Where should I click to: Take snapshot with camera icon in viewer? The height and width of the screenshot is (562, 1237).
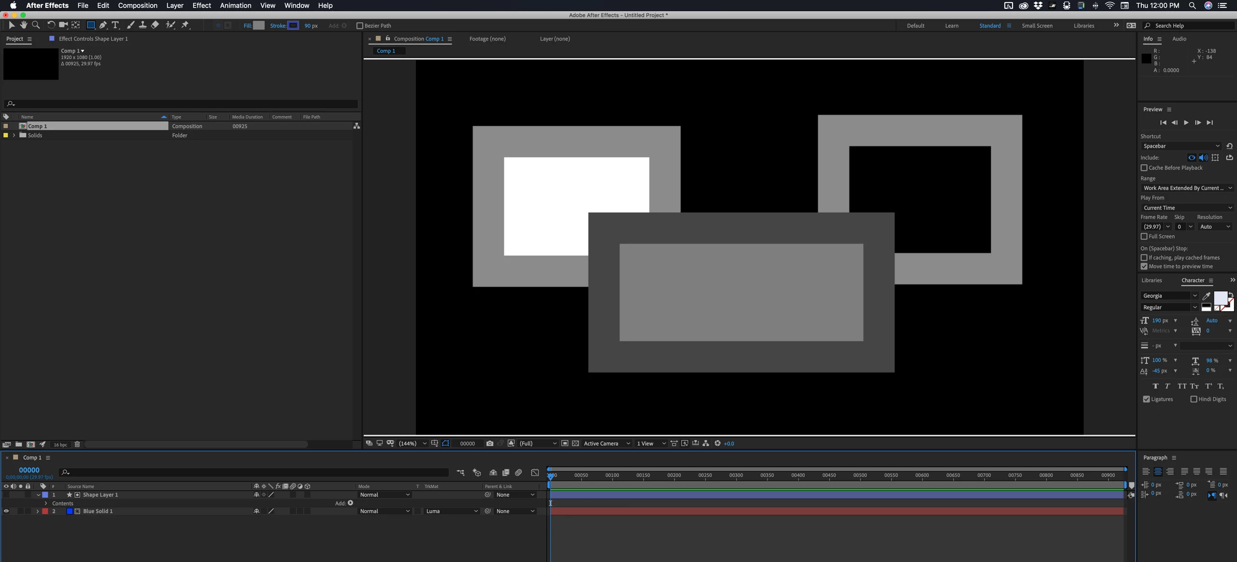489,443
